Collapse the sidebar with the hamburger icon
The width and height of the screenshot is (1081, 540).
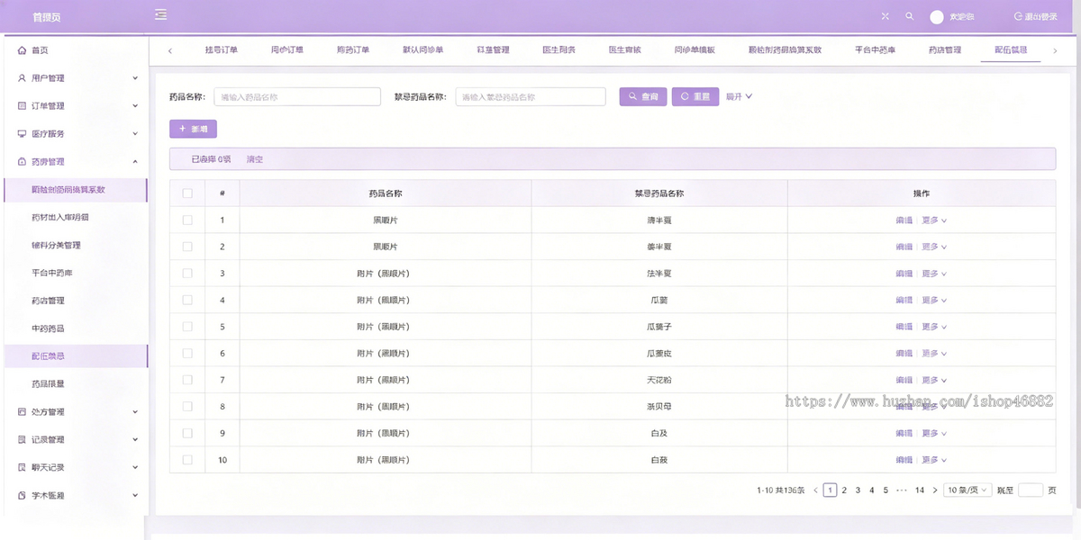coord(160,14)
